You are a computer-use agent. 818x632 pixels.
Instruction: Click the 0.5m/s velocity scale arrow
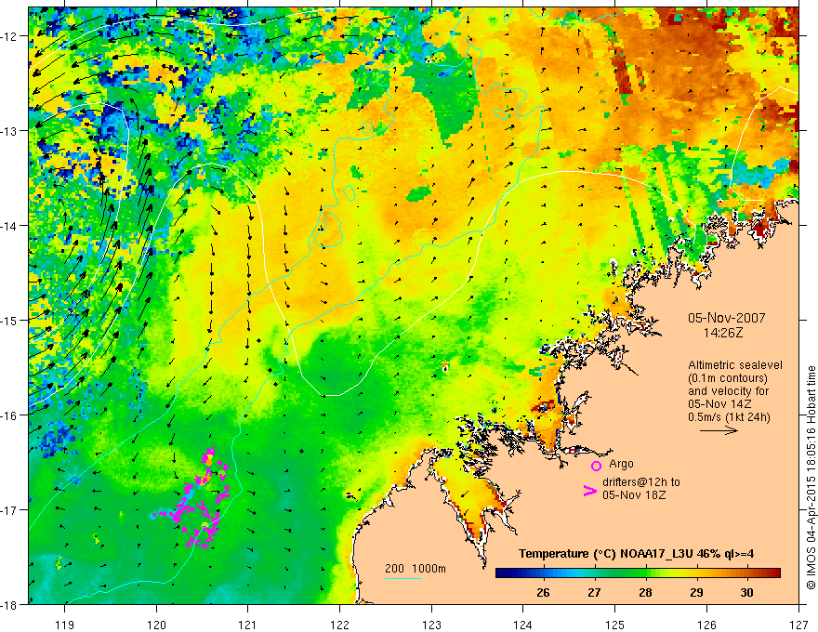(719, 430)
